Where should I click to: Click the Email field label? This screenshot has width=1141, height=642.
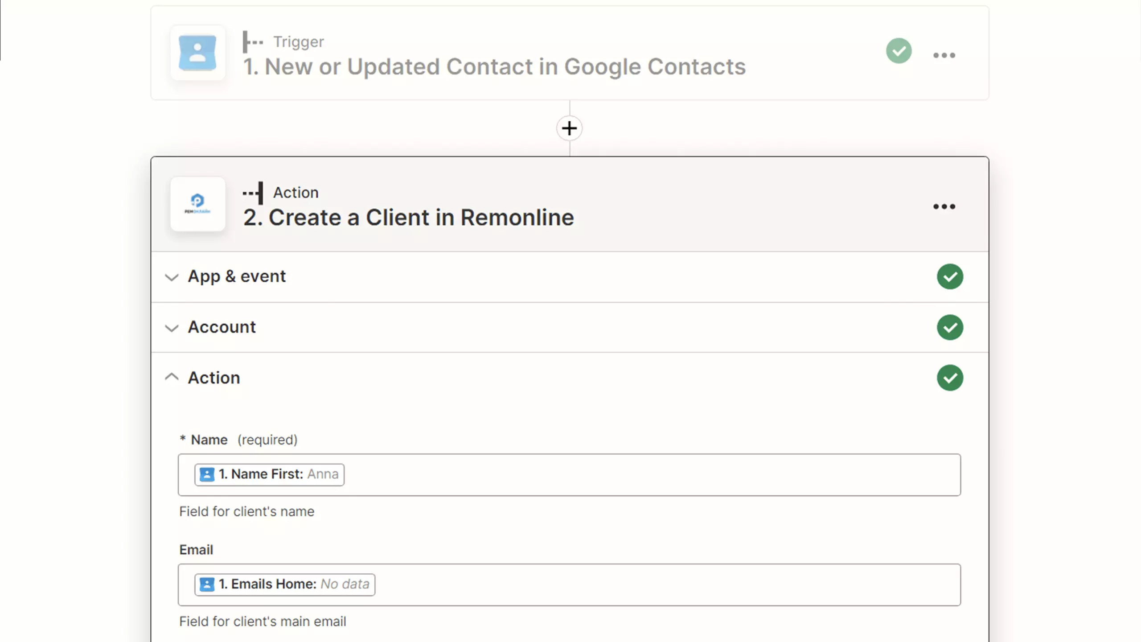click(196, 550)
